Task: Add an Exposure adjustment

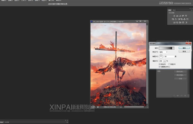Action: (x=183, y=16)
